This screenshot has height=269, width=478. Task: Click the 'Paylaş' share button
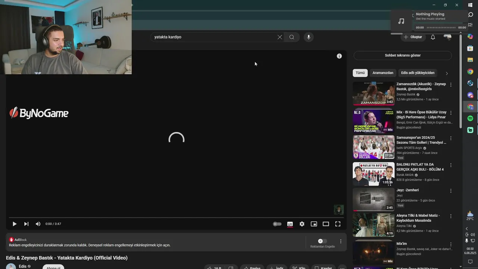[252, 268]
